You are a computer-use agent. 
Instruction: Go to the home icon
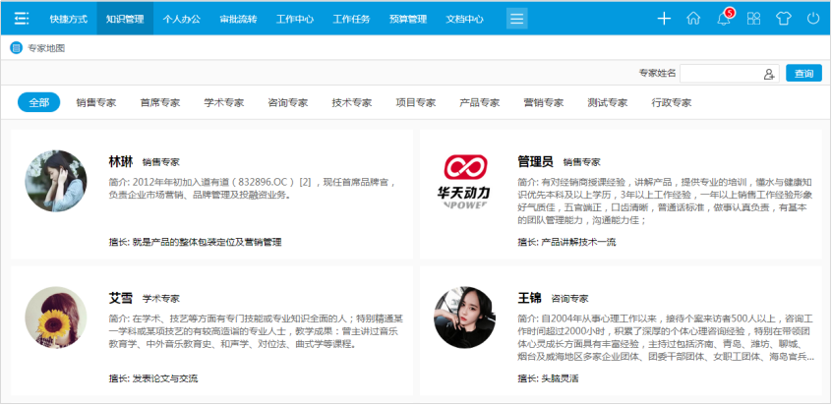click(x=693, y=18)
